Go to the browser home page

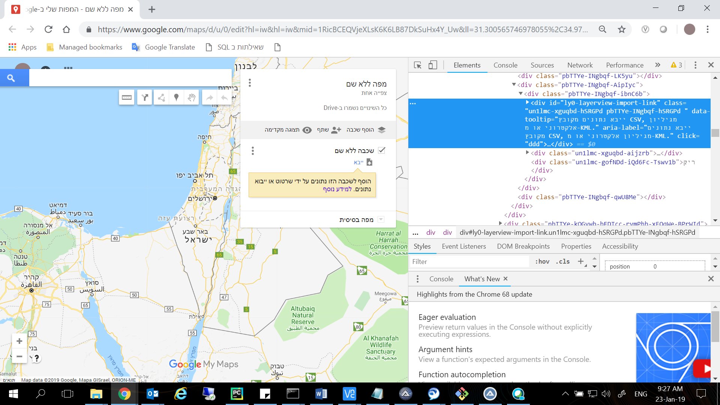pyautogui.click(x=66, y=29)
